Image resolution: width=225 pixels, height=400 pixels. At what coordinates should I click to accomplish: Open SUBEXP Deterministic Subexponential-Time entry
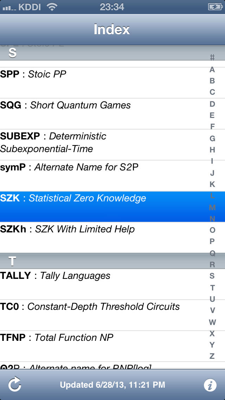point(102,144)
